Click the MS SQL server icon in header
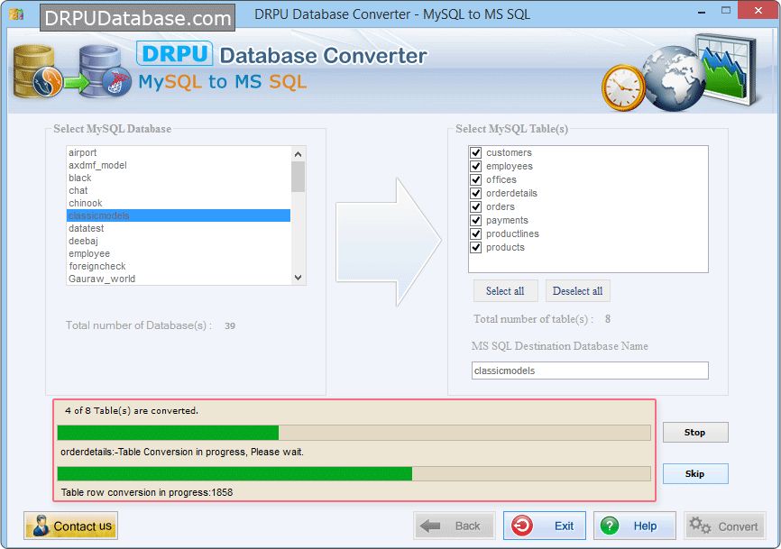 106,71
